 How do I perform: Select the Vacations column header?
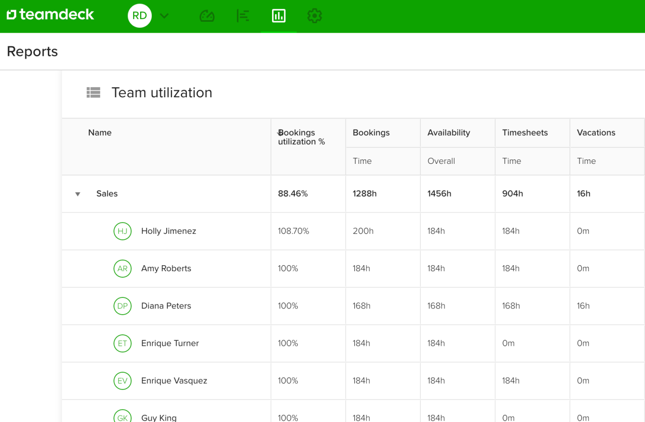tap(596, 133)
